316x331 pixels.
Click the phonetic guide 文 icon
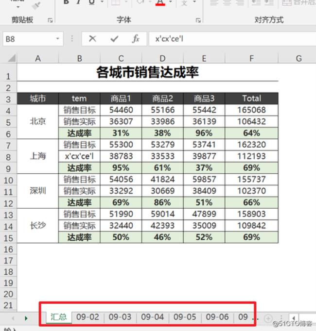[x=184, y=2]
